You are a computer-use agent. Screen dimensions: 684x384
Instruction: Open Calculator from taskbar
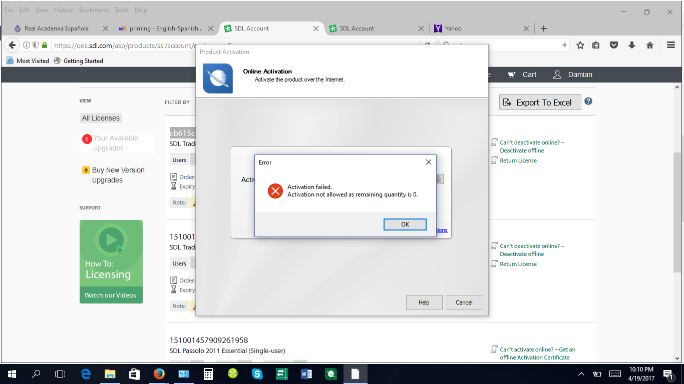[208, 373]
